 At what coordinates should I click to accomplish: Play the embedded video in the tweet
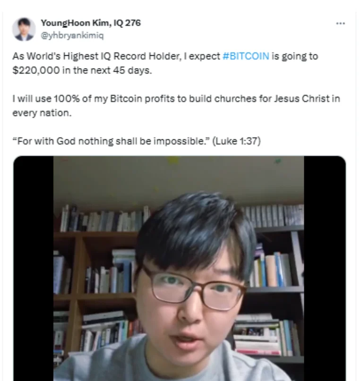tap(180, 268)
